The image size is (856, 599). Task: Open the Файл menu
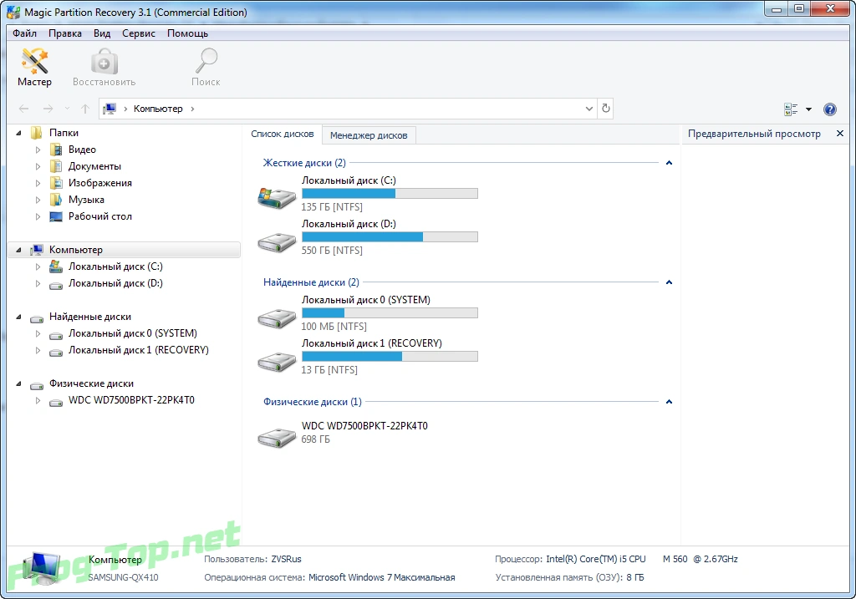(x=24, y=33)
